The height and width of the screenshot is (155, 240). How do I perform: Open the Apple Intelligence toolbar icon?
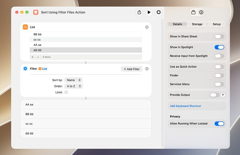pyautogui.click(x=159, y=12)
